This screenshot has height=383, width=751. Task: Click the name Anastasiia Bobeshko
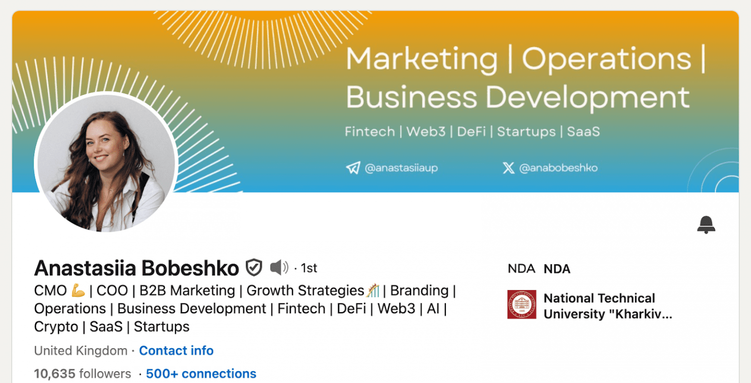136,268
